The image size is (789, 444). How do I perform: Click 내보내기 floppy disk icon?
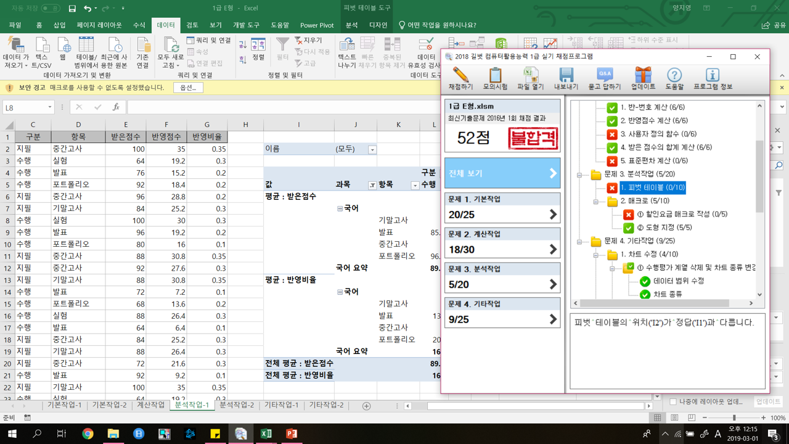click(566, 75)
